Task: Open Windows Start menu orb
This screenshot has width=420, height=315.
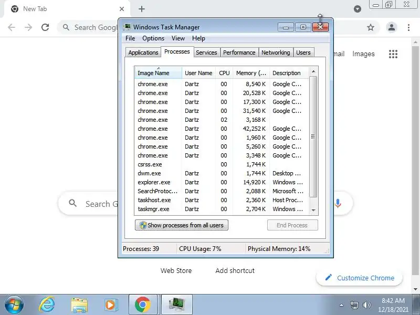Action: (14, 304)
